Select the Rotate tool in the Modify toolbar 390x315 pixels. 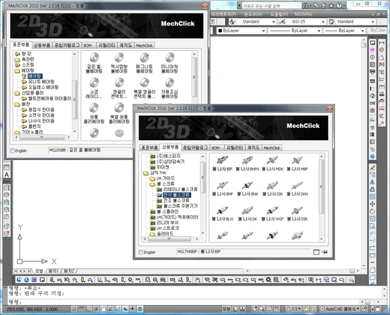(x=373, y=211)
